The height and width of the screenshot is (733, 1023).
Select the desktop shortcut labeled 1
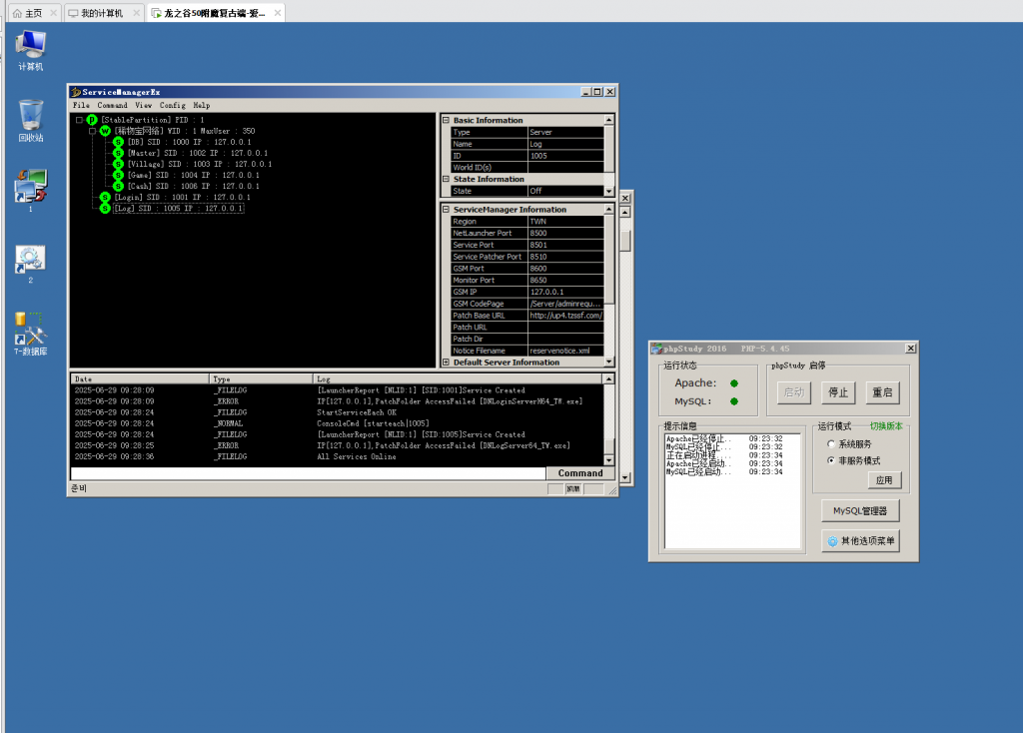(x=31, y=190)
